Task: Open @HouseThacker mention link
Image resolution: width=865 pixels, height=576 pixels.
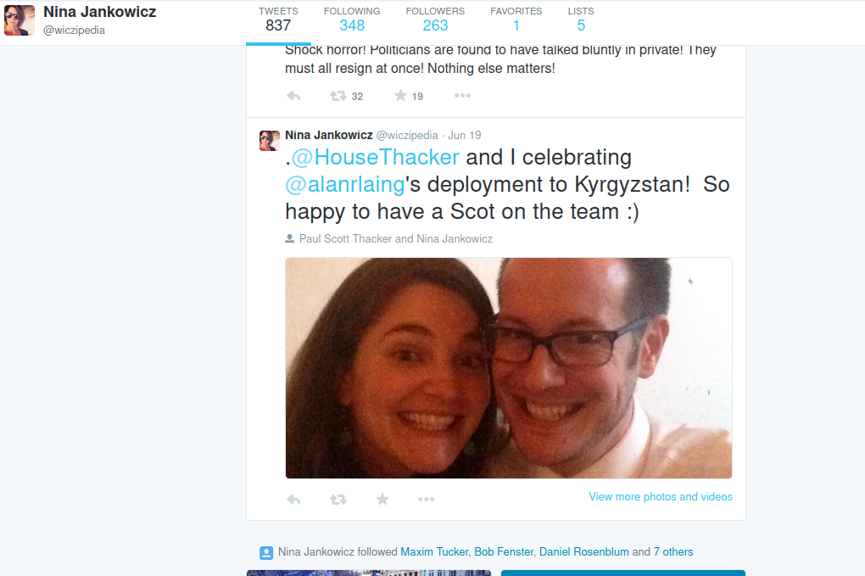Action: 375,157
